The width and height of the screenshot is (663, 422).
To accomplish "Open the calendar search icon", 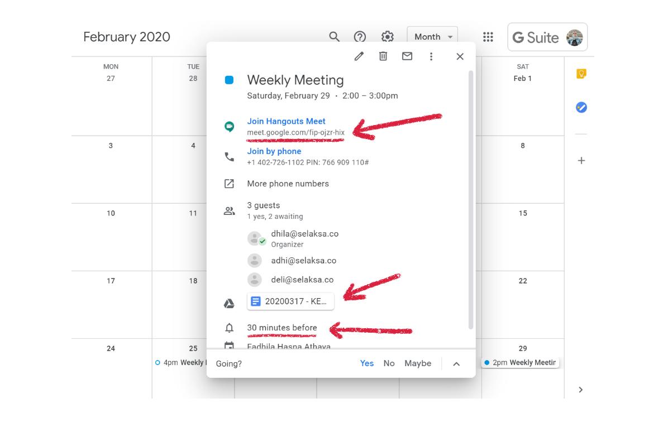I will [334, 37].
